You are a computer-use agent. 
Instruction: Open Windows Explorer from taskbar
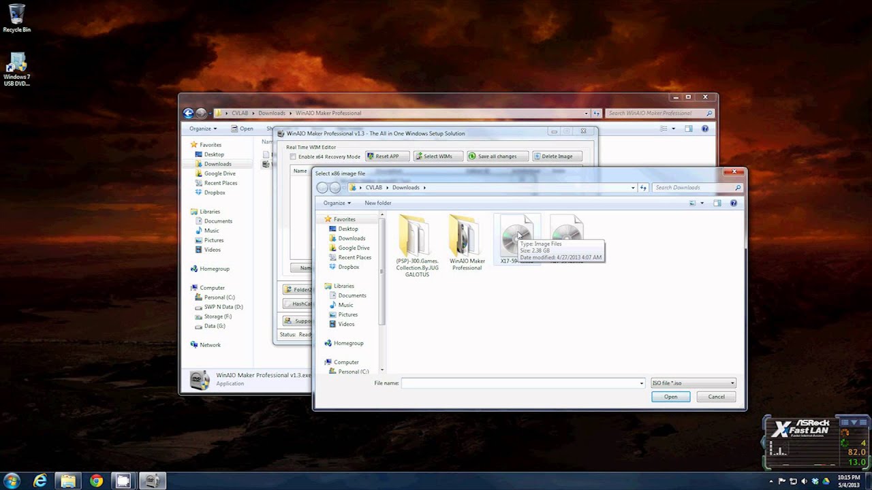[x=68, y=481]
